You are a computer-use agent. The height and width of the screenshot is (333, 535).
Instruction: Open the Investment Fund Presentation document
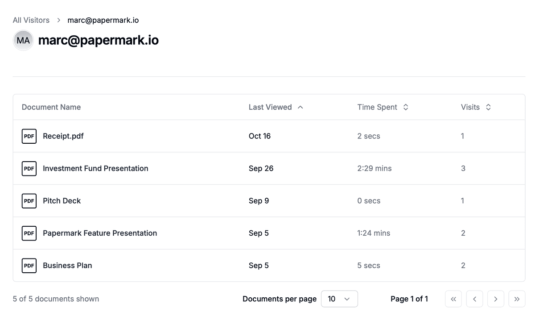pos(95,169)
